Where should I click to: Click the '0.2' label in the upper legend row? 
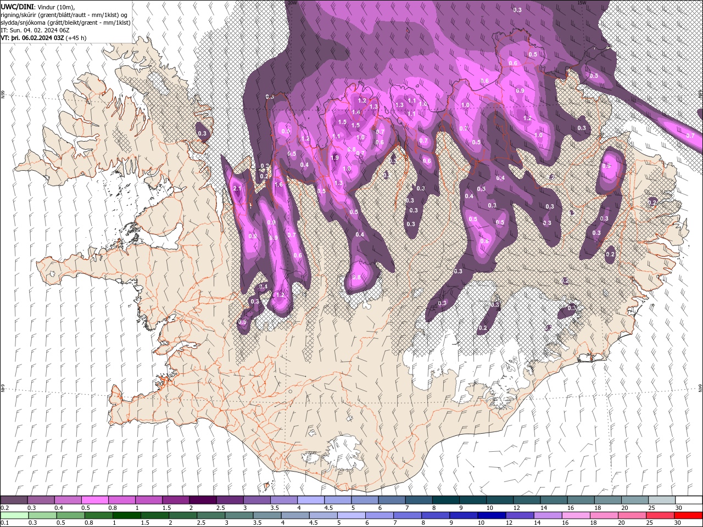(x=4, y=508)
